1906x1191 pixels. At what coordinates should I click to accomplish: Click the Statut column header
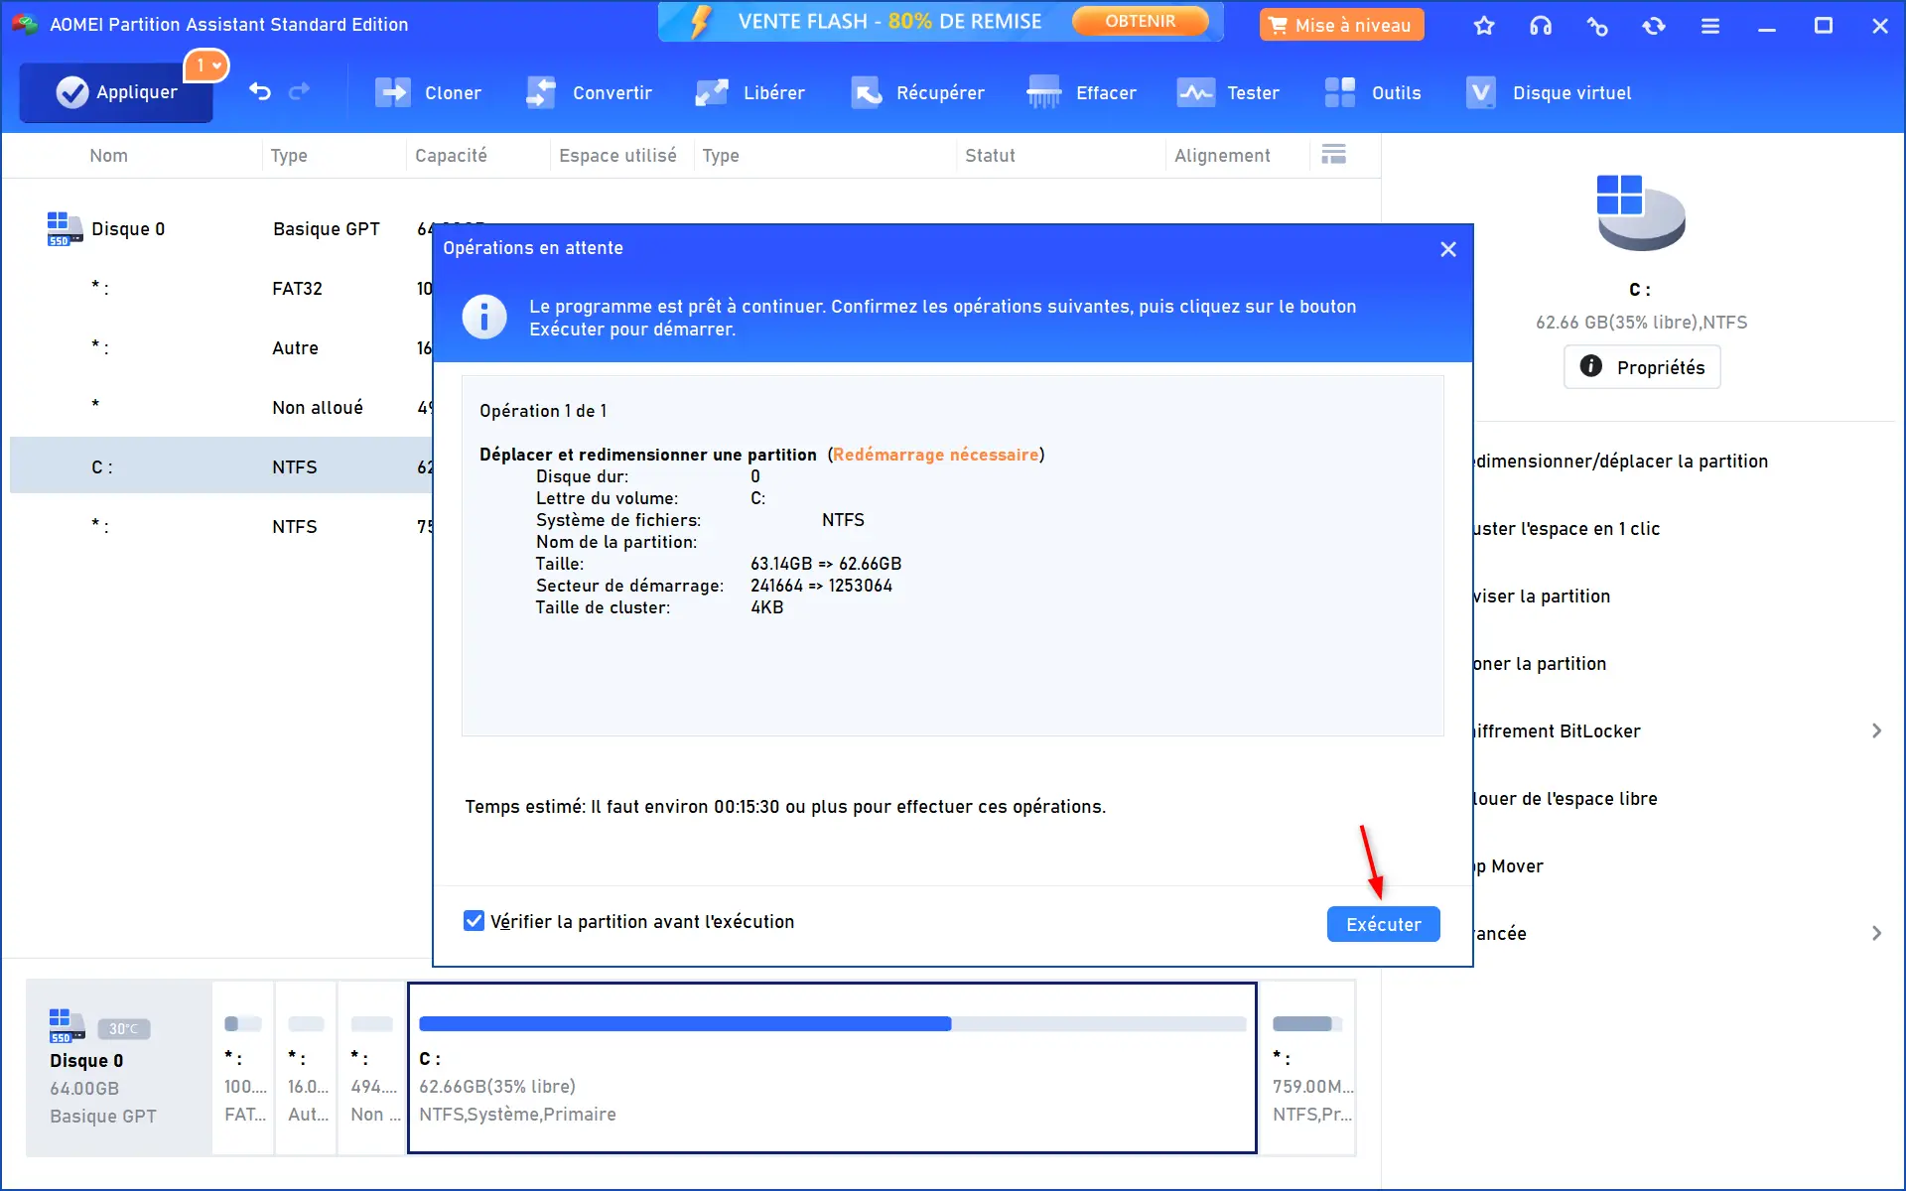point(990,156)
